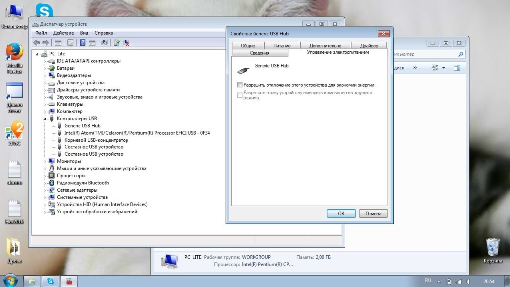Open the blue Help question-mark icon
Screen dimensions: 510x287
click(83, 43)
